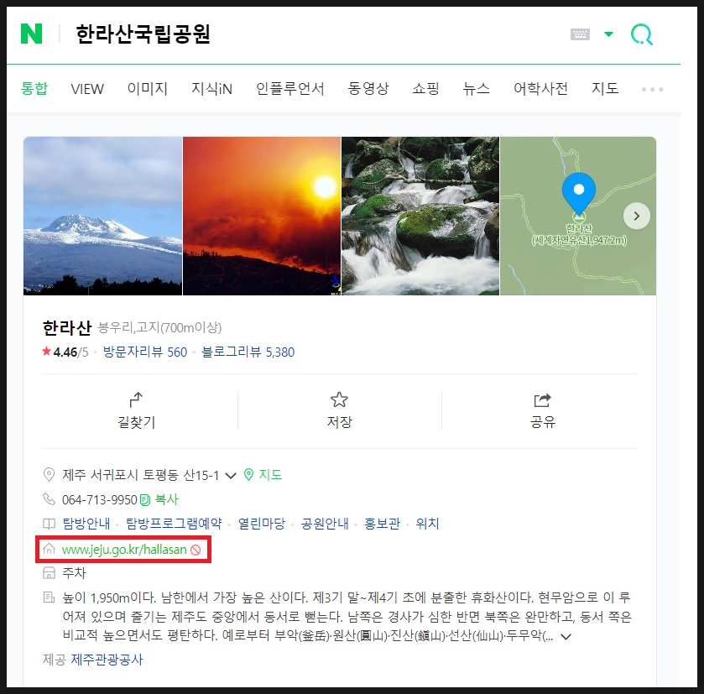Open the snowy Hallasan mountain photo
The width and height of the screenshot is (704, 694).
[x=103, y=216]
